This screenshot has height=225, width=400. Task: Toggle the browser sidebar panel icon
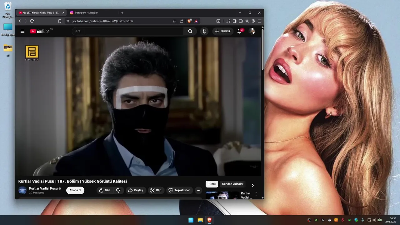235,21
